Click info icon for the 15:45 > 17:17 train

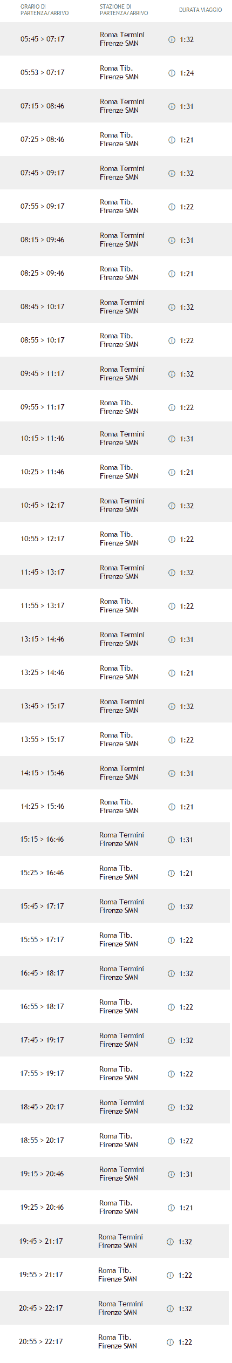click(x=171, y=907)
